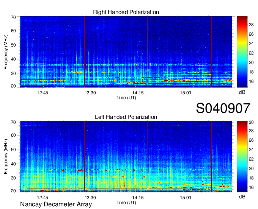Click the Left Handed Polarization spectrogram image
This screenshot has height=209, width=258.
(x=126, y=157)
